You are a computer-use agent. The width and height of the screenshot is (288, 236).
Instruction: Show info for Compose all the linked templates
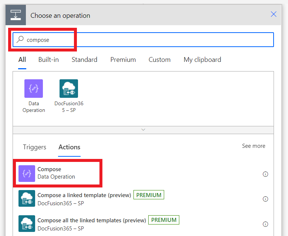click(x=265, y=224)
